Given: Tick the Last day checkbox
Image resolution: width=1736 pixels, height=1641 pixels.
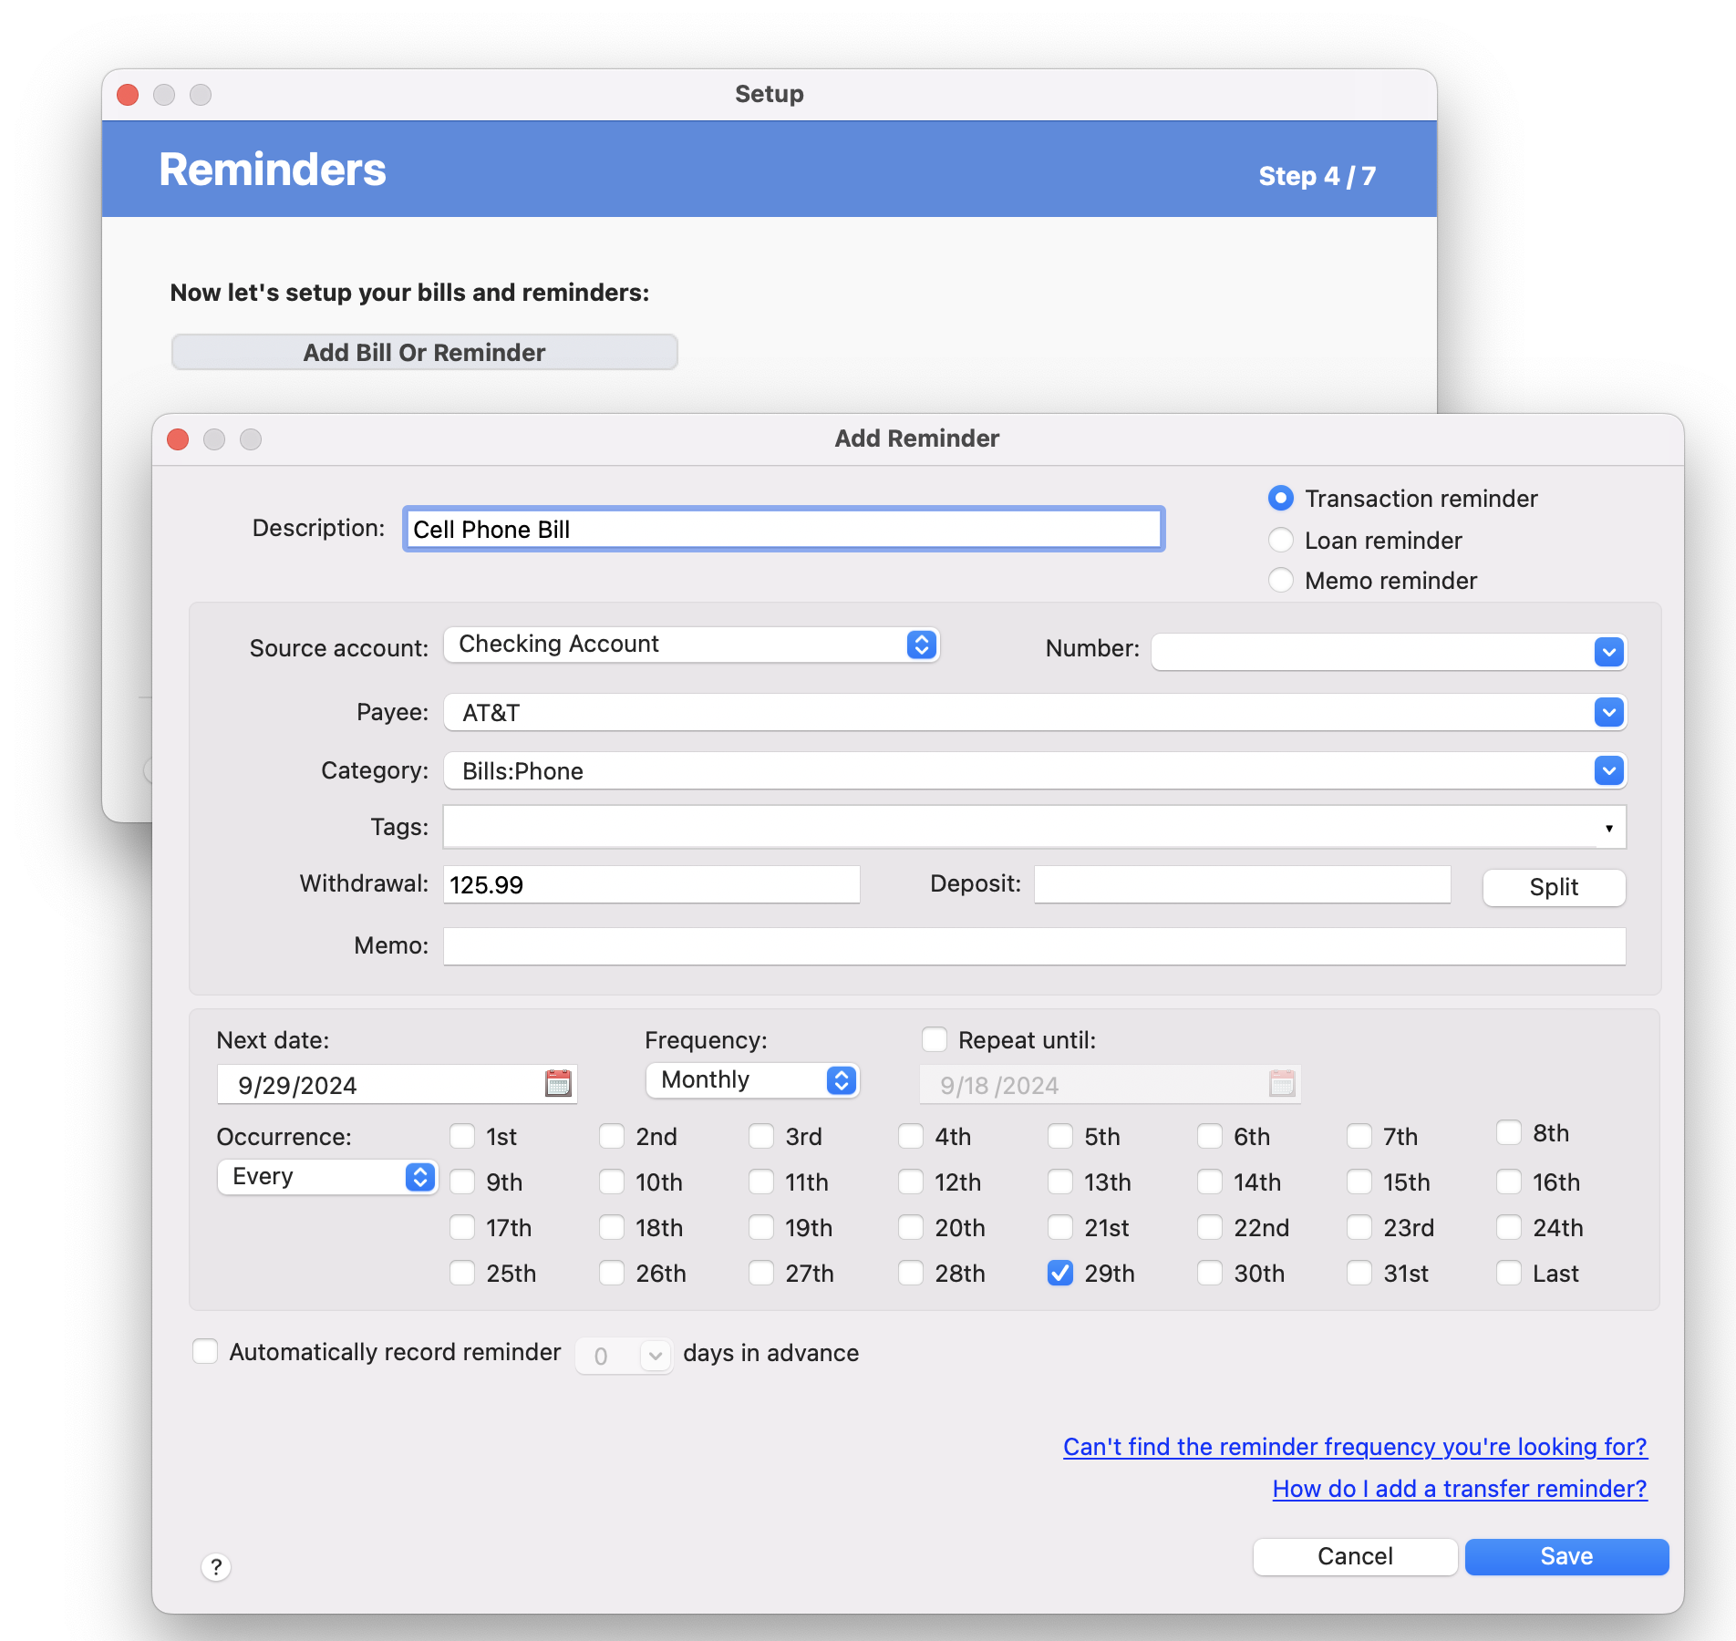Looking at the screenshot, I should [1509, 1273].
